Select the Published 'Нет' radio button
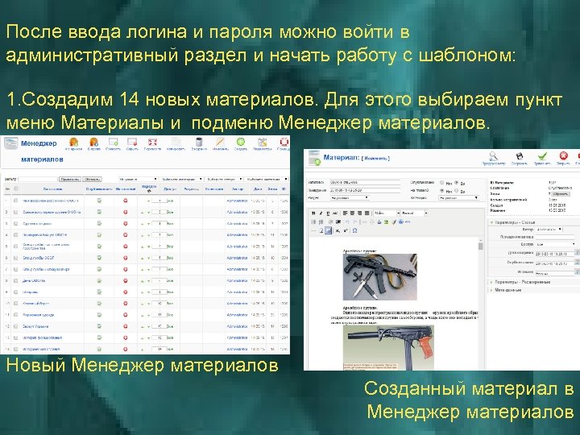 click(441, 183)
